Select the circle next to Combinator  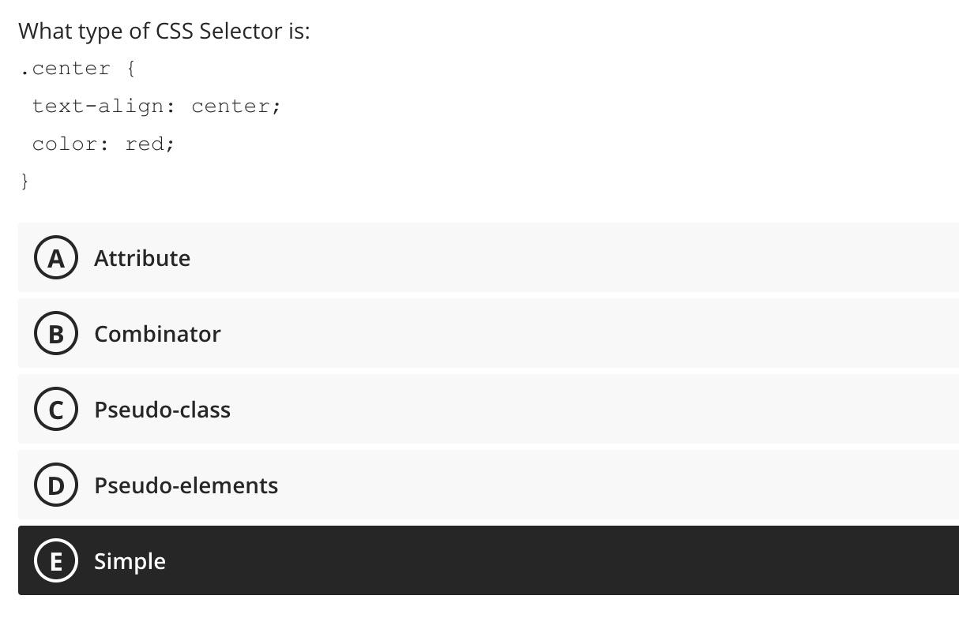pyautogui.click(x=55, y=333)
